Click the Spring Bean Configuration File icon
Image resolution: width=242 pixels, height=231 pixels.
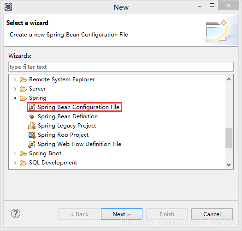[32, 107]
